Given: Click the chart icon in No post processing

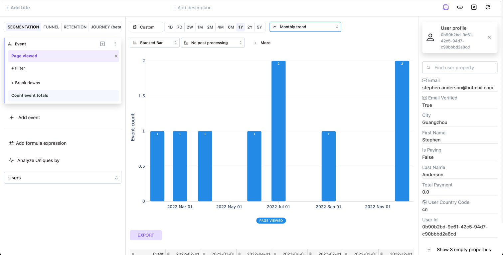Looking at the screenshot, I should coord(186,43).
